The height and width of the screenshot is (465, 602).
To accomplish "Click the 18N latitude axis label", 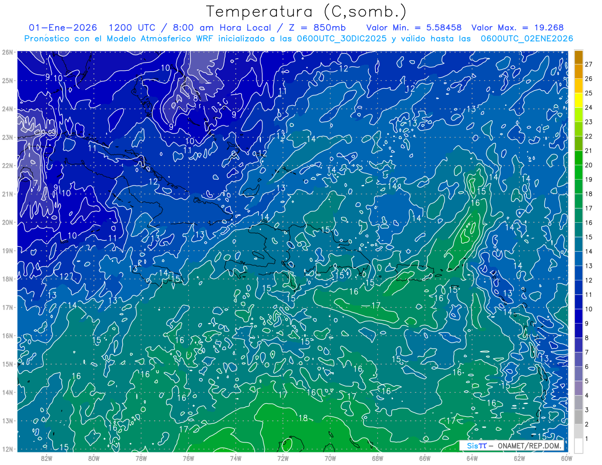I will (x=7, y=279).
